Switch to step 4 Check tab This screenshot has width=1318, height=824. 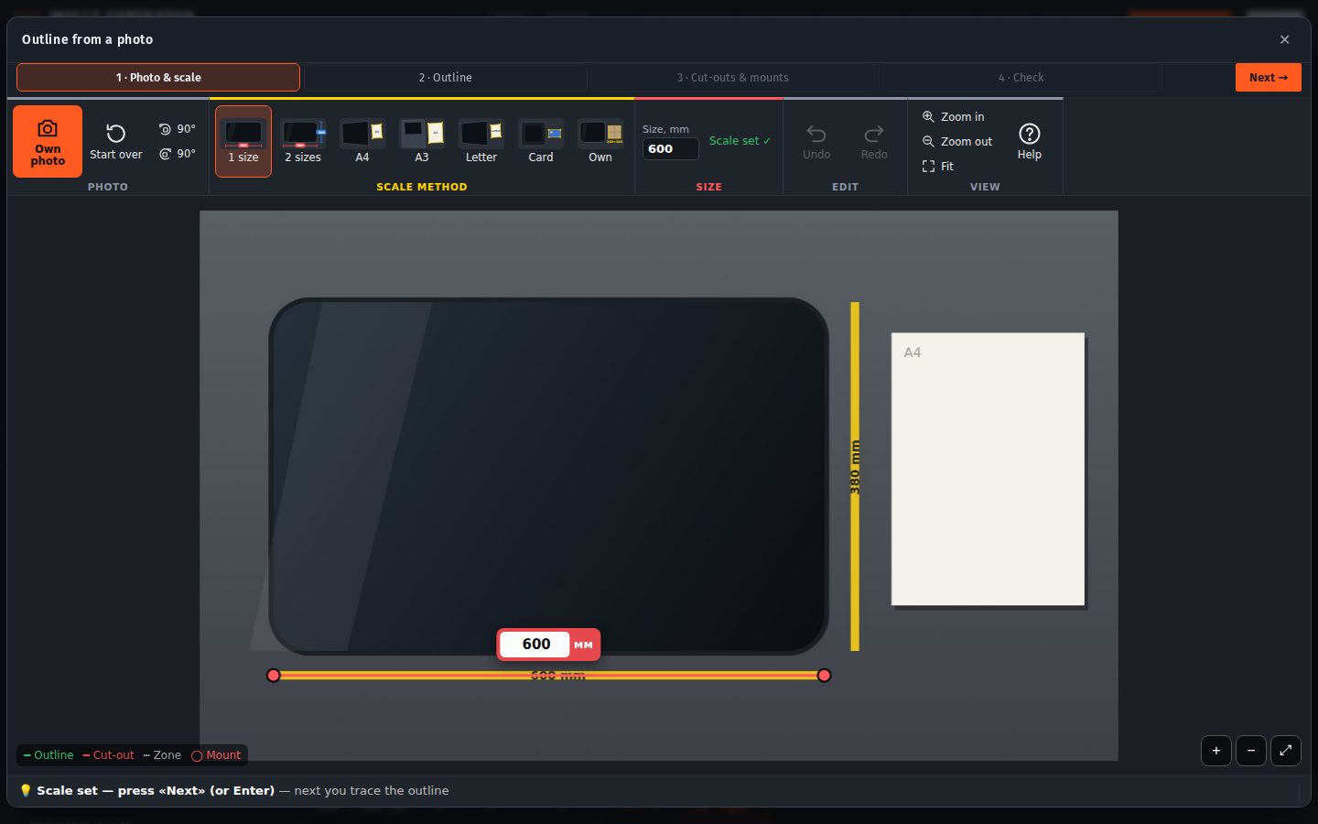pos(1021,78)
